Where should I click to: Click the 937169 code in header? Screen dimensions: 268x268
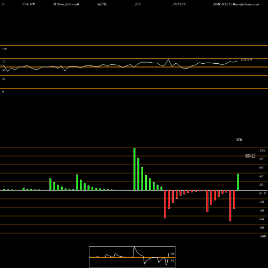(180, 4)
